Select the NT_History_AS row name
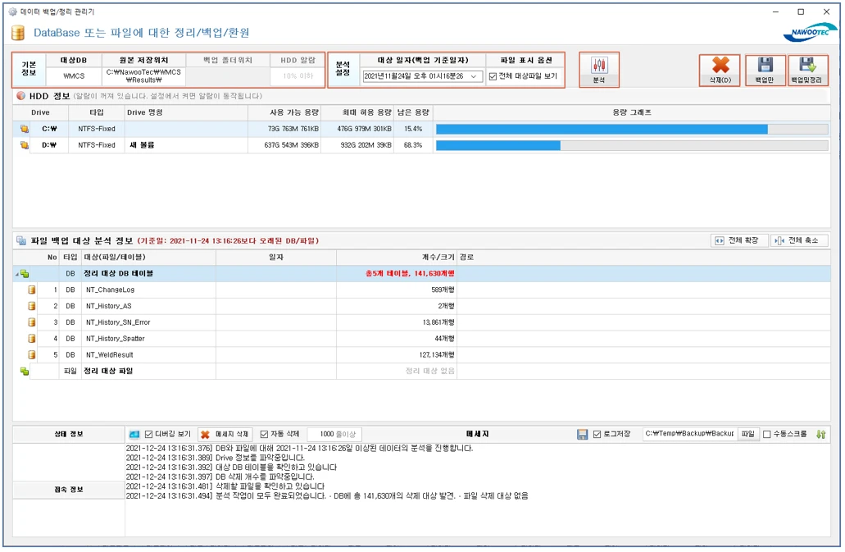The width and height of the screenshot is (845, 552). [108, 306]
